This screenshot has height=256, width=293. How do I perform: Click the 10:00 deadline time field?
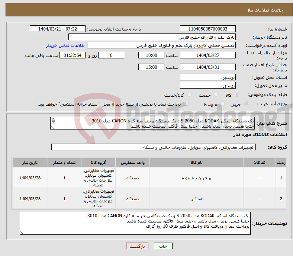(151, 55)
